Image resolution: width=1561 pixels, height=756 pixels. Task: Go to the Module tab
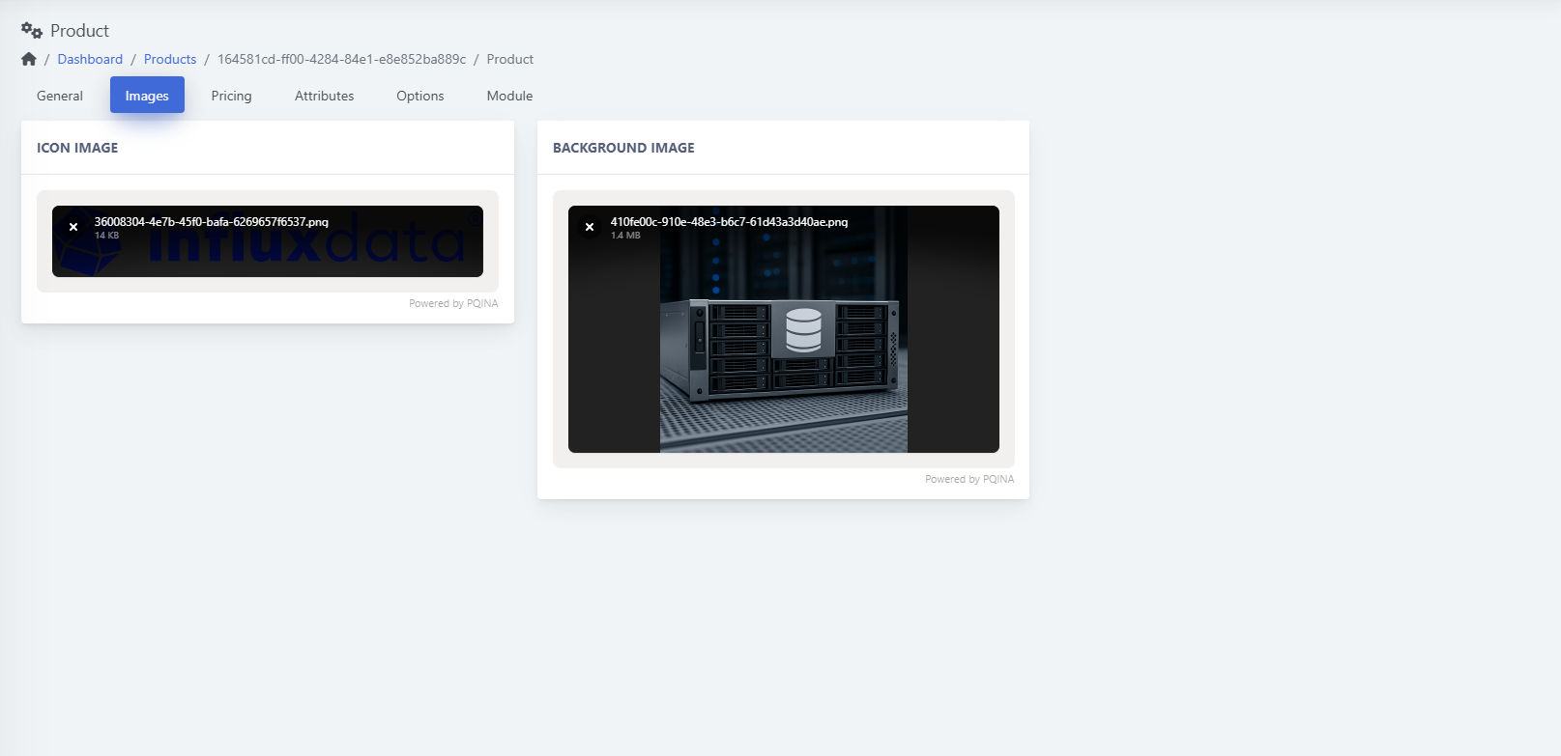[509, 96]
